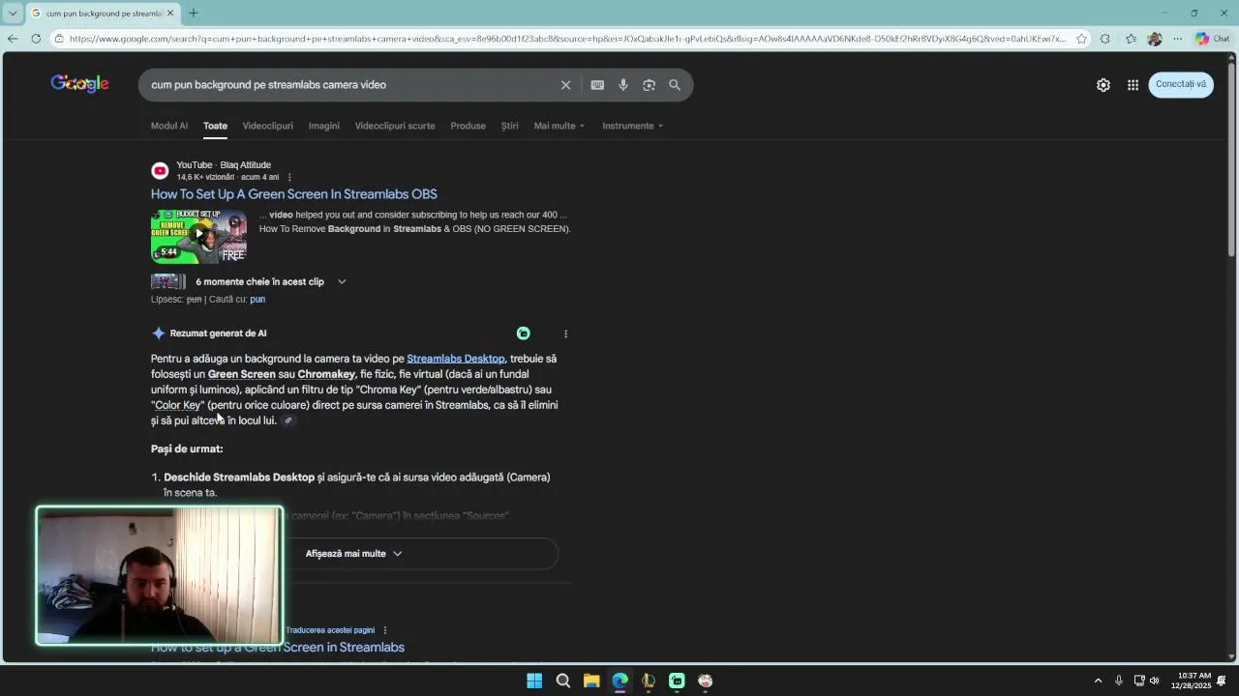The width and height of the screenshot is (1239, 696).
Task: Switch to the Știri tab
Action: coord(510,126)
